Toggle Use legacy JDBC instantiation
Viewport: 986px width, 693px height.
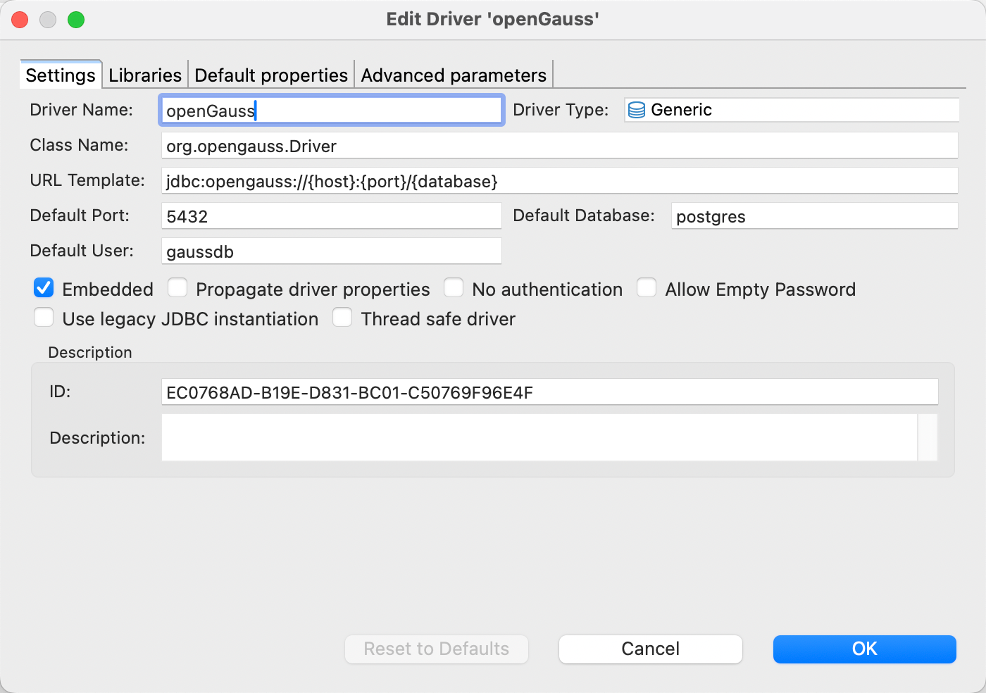pyautogui.click(x=44, y=318)
